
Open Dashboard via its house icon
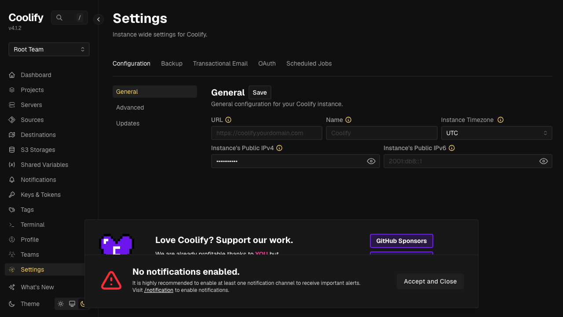[x=12, y=75]
